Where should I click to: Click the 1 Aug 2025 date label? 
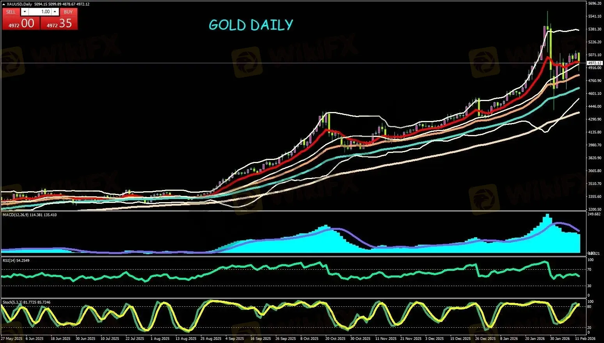pos(160,339)
